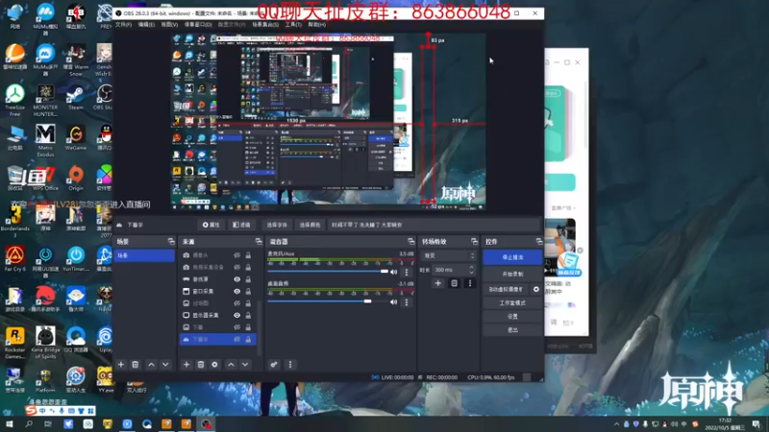Move the selected source down
Viewport: 769px width, 432px height.
tap(245, 365)
